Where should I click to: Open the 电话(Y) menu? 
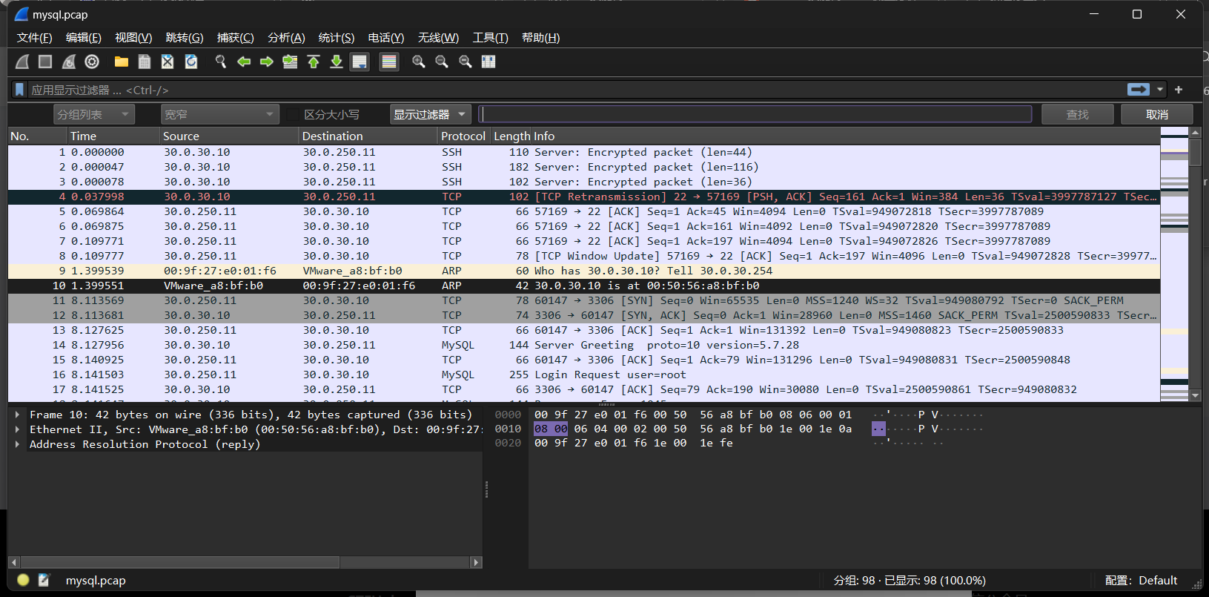click(x=386, y=38)
